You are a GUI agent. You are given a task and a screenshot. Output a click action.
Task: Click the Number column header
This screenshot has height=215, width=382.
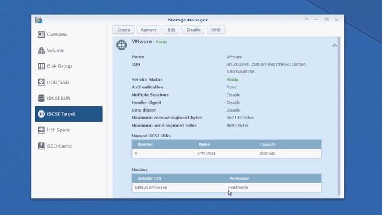[146, 145]
